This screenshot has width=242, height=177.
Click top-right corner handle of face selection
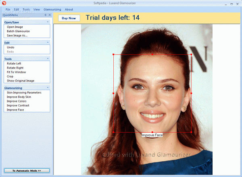coord(191,54)
